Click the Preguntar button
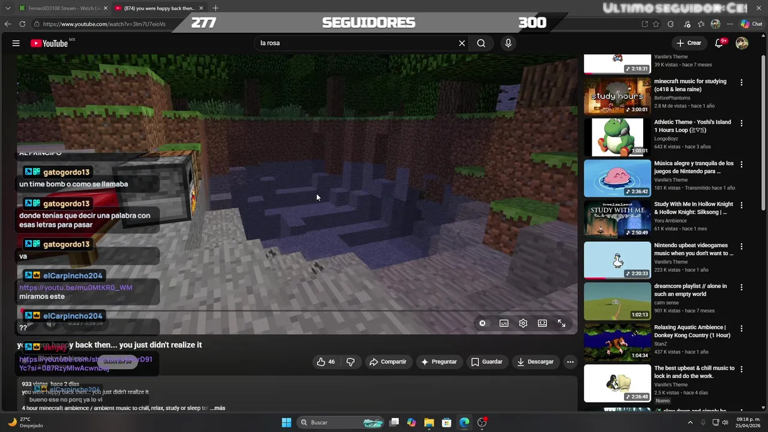The width and height of the screenshot is (768, 432). [439, 362]
